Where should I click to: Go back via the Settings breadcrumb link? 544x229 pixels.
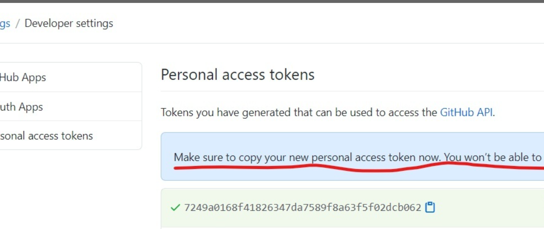point(5,24)
